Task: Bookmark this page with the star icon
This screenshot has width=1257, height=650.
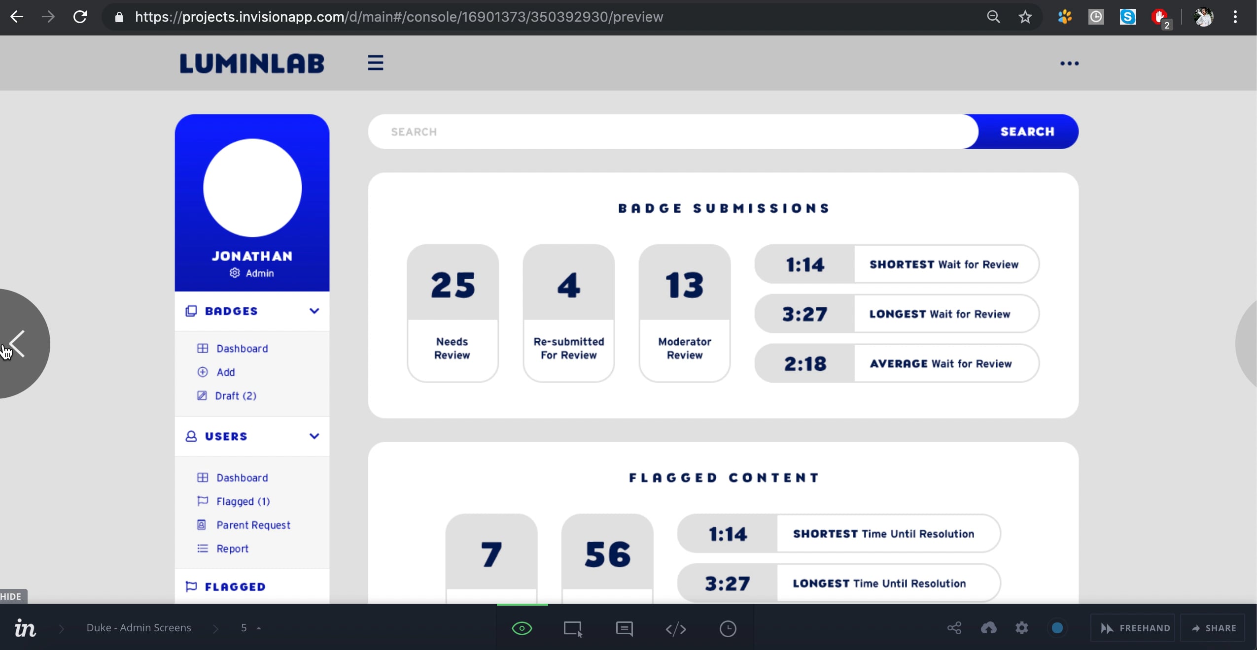Action: click(1025, 17)
